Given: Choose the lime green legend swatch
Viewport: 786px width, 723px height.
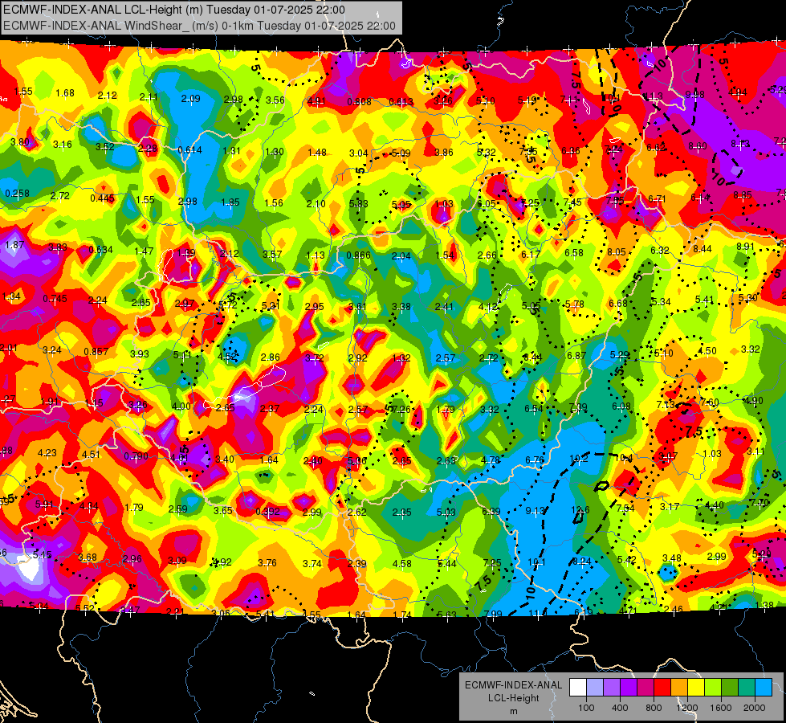Looking at the screenshot, I should coord(713,688).
